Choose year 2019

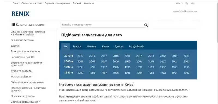click(80, 56)
